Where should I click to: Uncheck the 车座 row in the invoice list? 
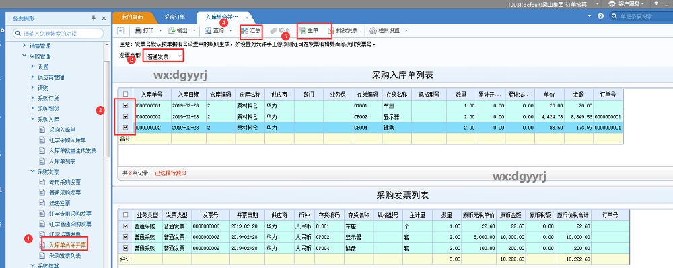(x=125, y=226)
